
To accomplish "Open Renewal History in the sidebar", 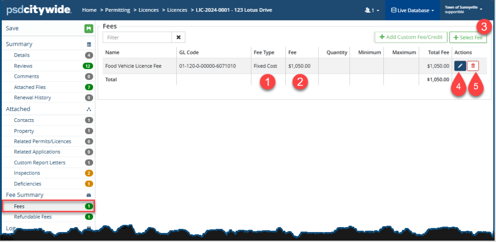I will (x=32, y=98).
